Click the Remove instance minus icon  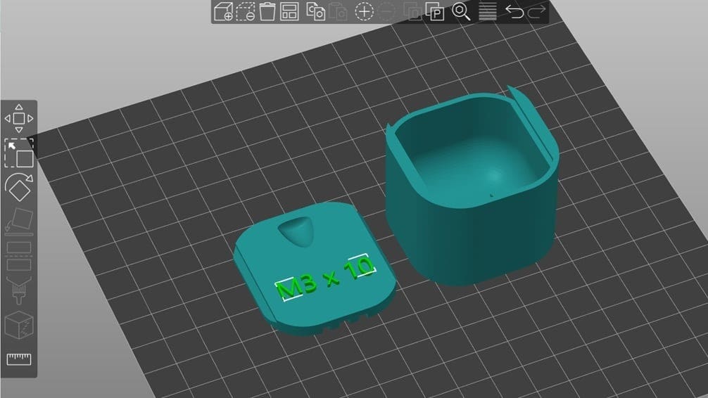point(386,11)
